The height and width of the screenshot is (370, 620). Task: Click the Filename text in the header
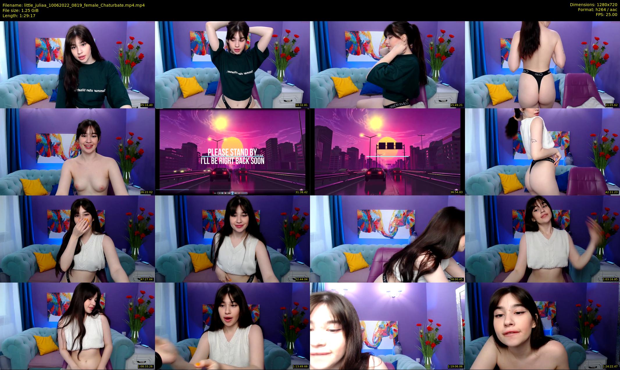73,5
